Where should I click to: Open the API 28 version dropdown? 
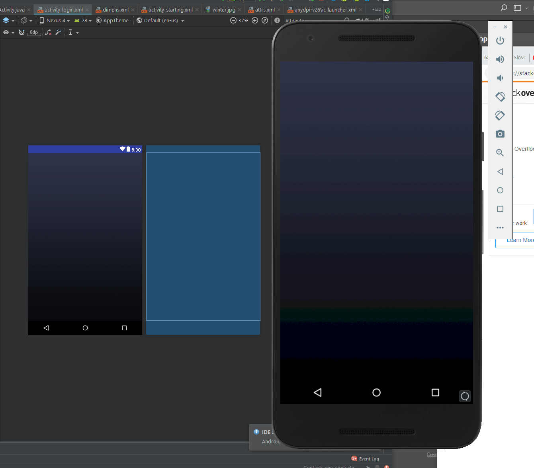click(x=83, y=20)
